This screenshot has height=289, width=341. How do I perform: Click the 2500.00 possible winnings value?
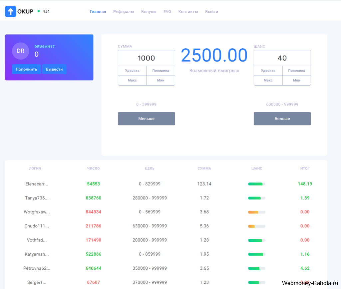(214, 55)
